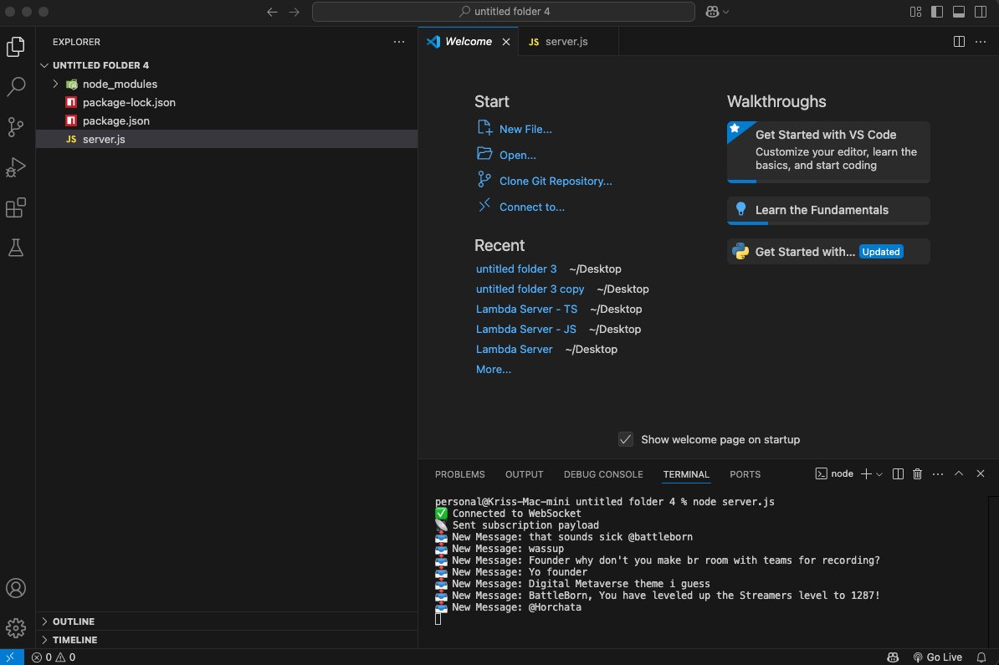Go forward with the right arrow

(294, 12)
